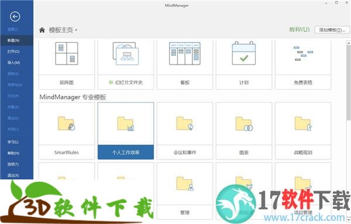Image resolution: width=351 pixels, height=224 pixels.
Task: Open the 图表 charts template folder
Action: [244, 131]
